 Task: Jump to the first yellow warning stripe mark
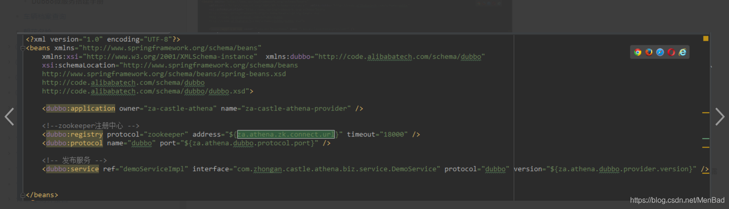705,112
